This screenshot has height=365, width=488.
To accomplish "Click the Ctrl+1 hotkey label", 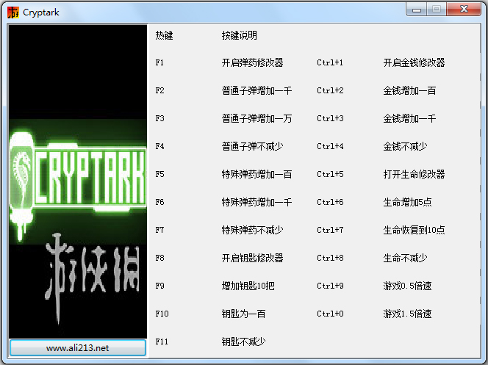I will click(x=330, y=63).
